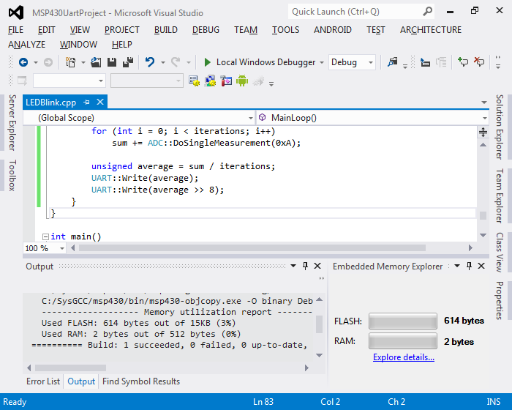
Task: Click the Save All icon
Action: pyautogui.click(x=127, y=63)
